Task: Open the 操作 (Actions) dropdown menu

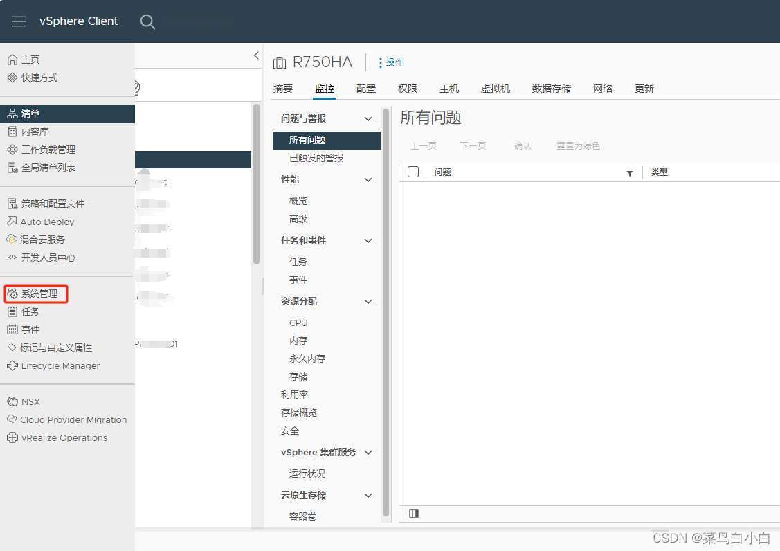Action: 391,62
